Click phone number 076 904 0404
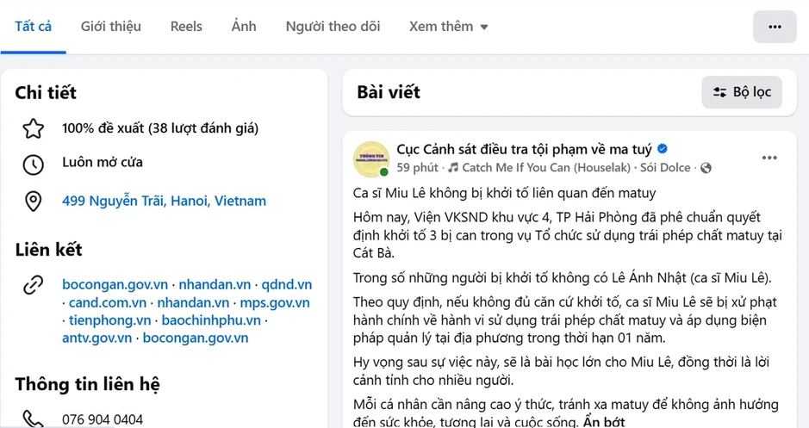Viewport: 809px width, 428px height. [x=103, y=419]
